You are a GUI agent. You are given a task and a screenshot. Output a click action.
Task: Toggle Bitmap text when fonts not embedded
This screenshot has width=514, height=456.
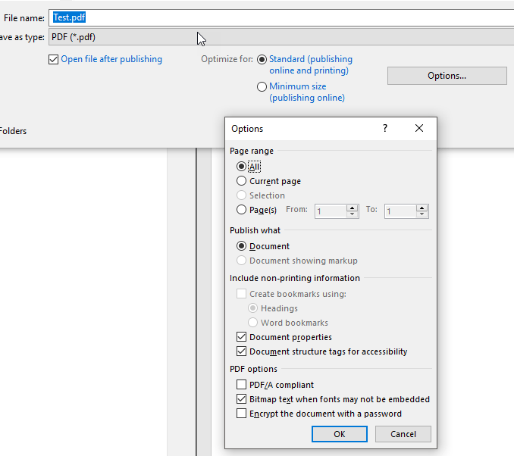click(242, 399)
